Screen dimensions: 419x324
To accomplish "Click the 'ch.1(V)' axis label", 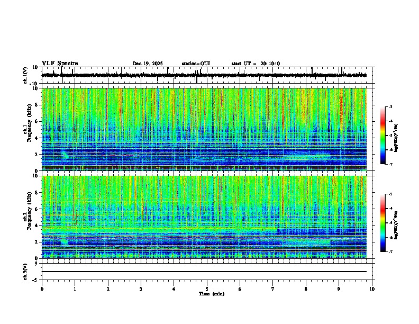I will point(25,75).
